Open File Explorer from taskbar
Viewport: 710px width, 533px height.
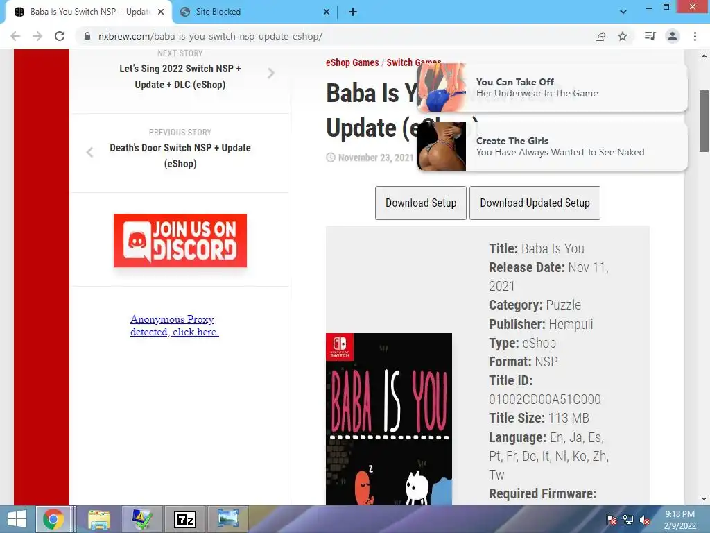coord(98,519)
